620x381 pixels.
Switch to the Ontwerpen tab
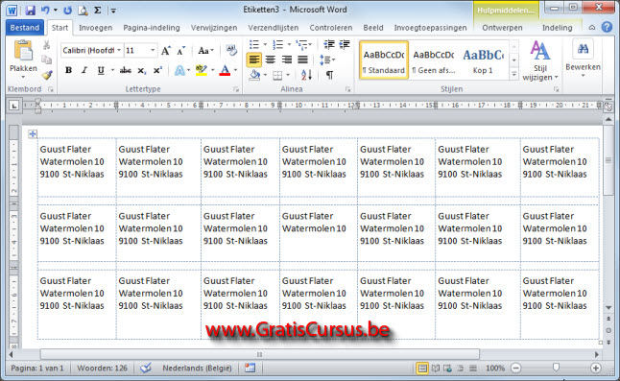[x=502, y=28]
